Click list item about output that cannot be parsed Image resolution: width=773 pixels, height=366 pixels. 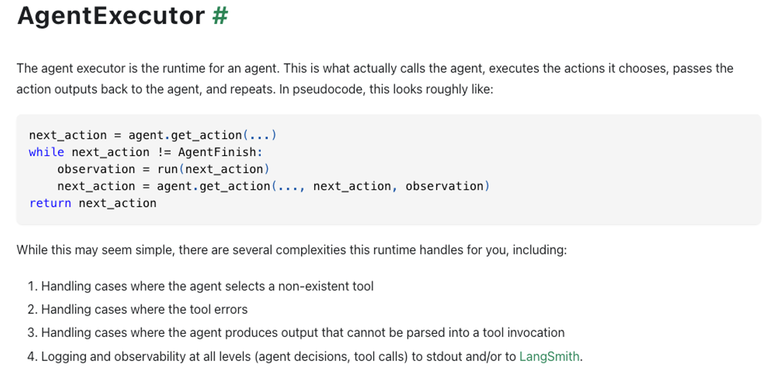pyautogui.click(x=296, y=333)
